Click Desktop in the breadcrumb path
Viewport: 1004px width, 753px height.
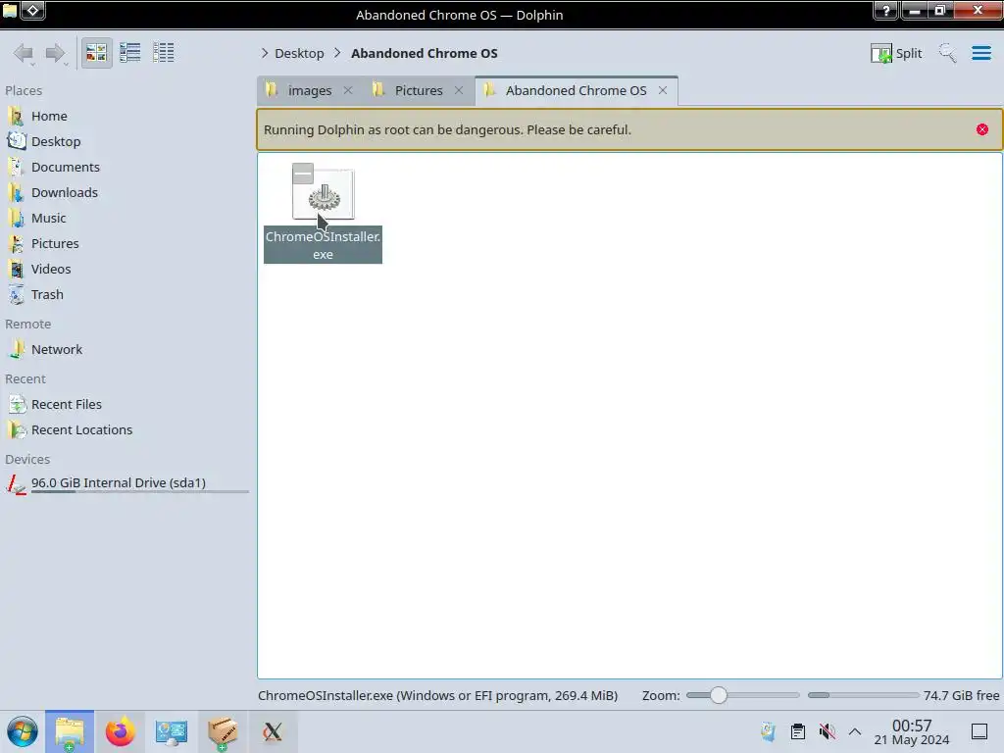tap(299, 53)
